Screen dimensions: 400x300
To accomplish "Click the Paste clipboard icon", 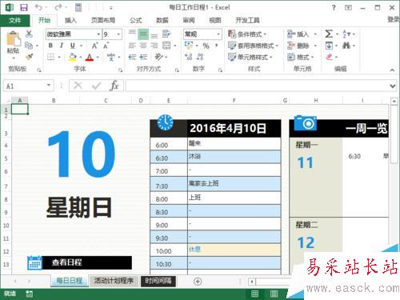I will pos(13,38).
